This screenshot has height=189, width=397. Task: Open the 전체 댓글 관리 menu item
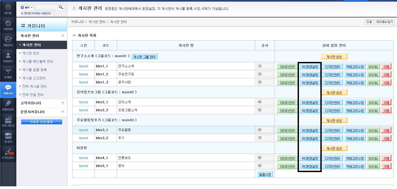(32, 95)
